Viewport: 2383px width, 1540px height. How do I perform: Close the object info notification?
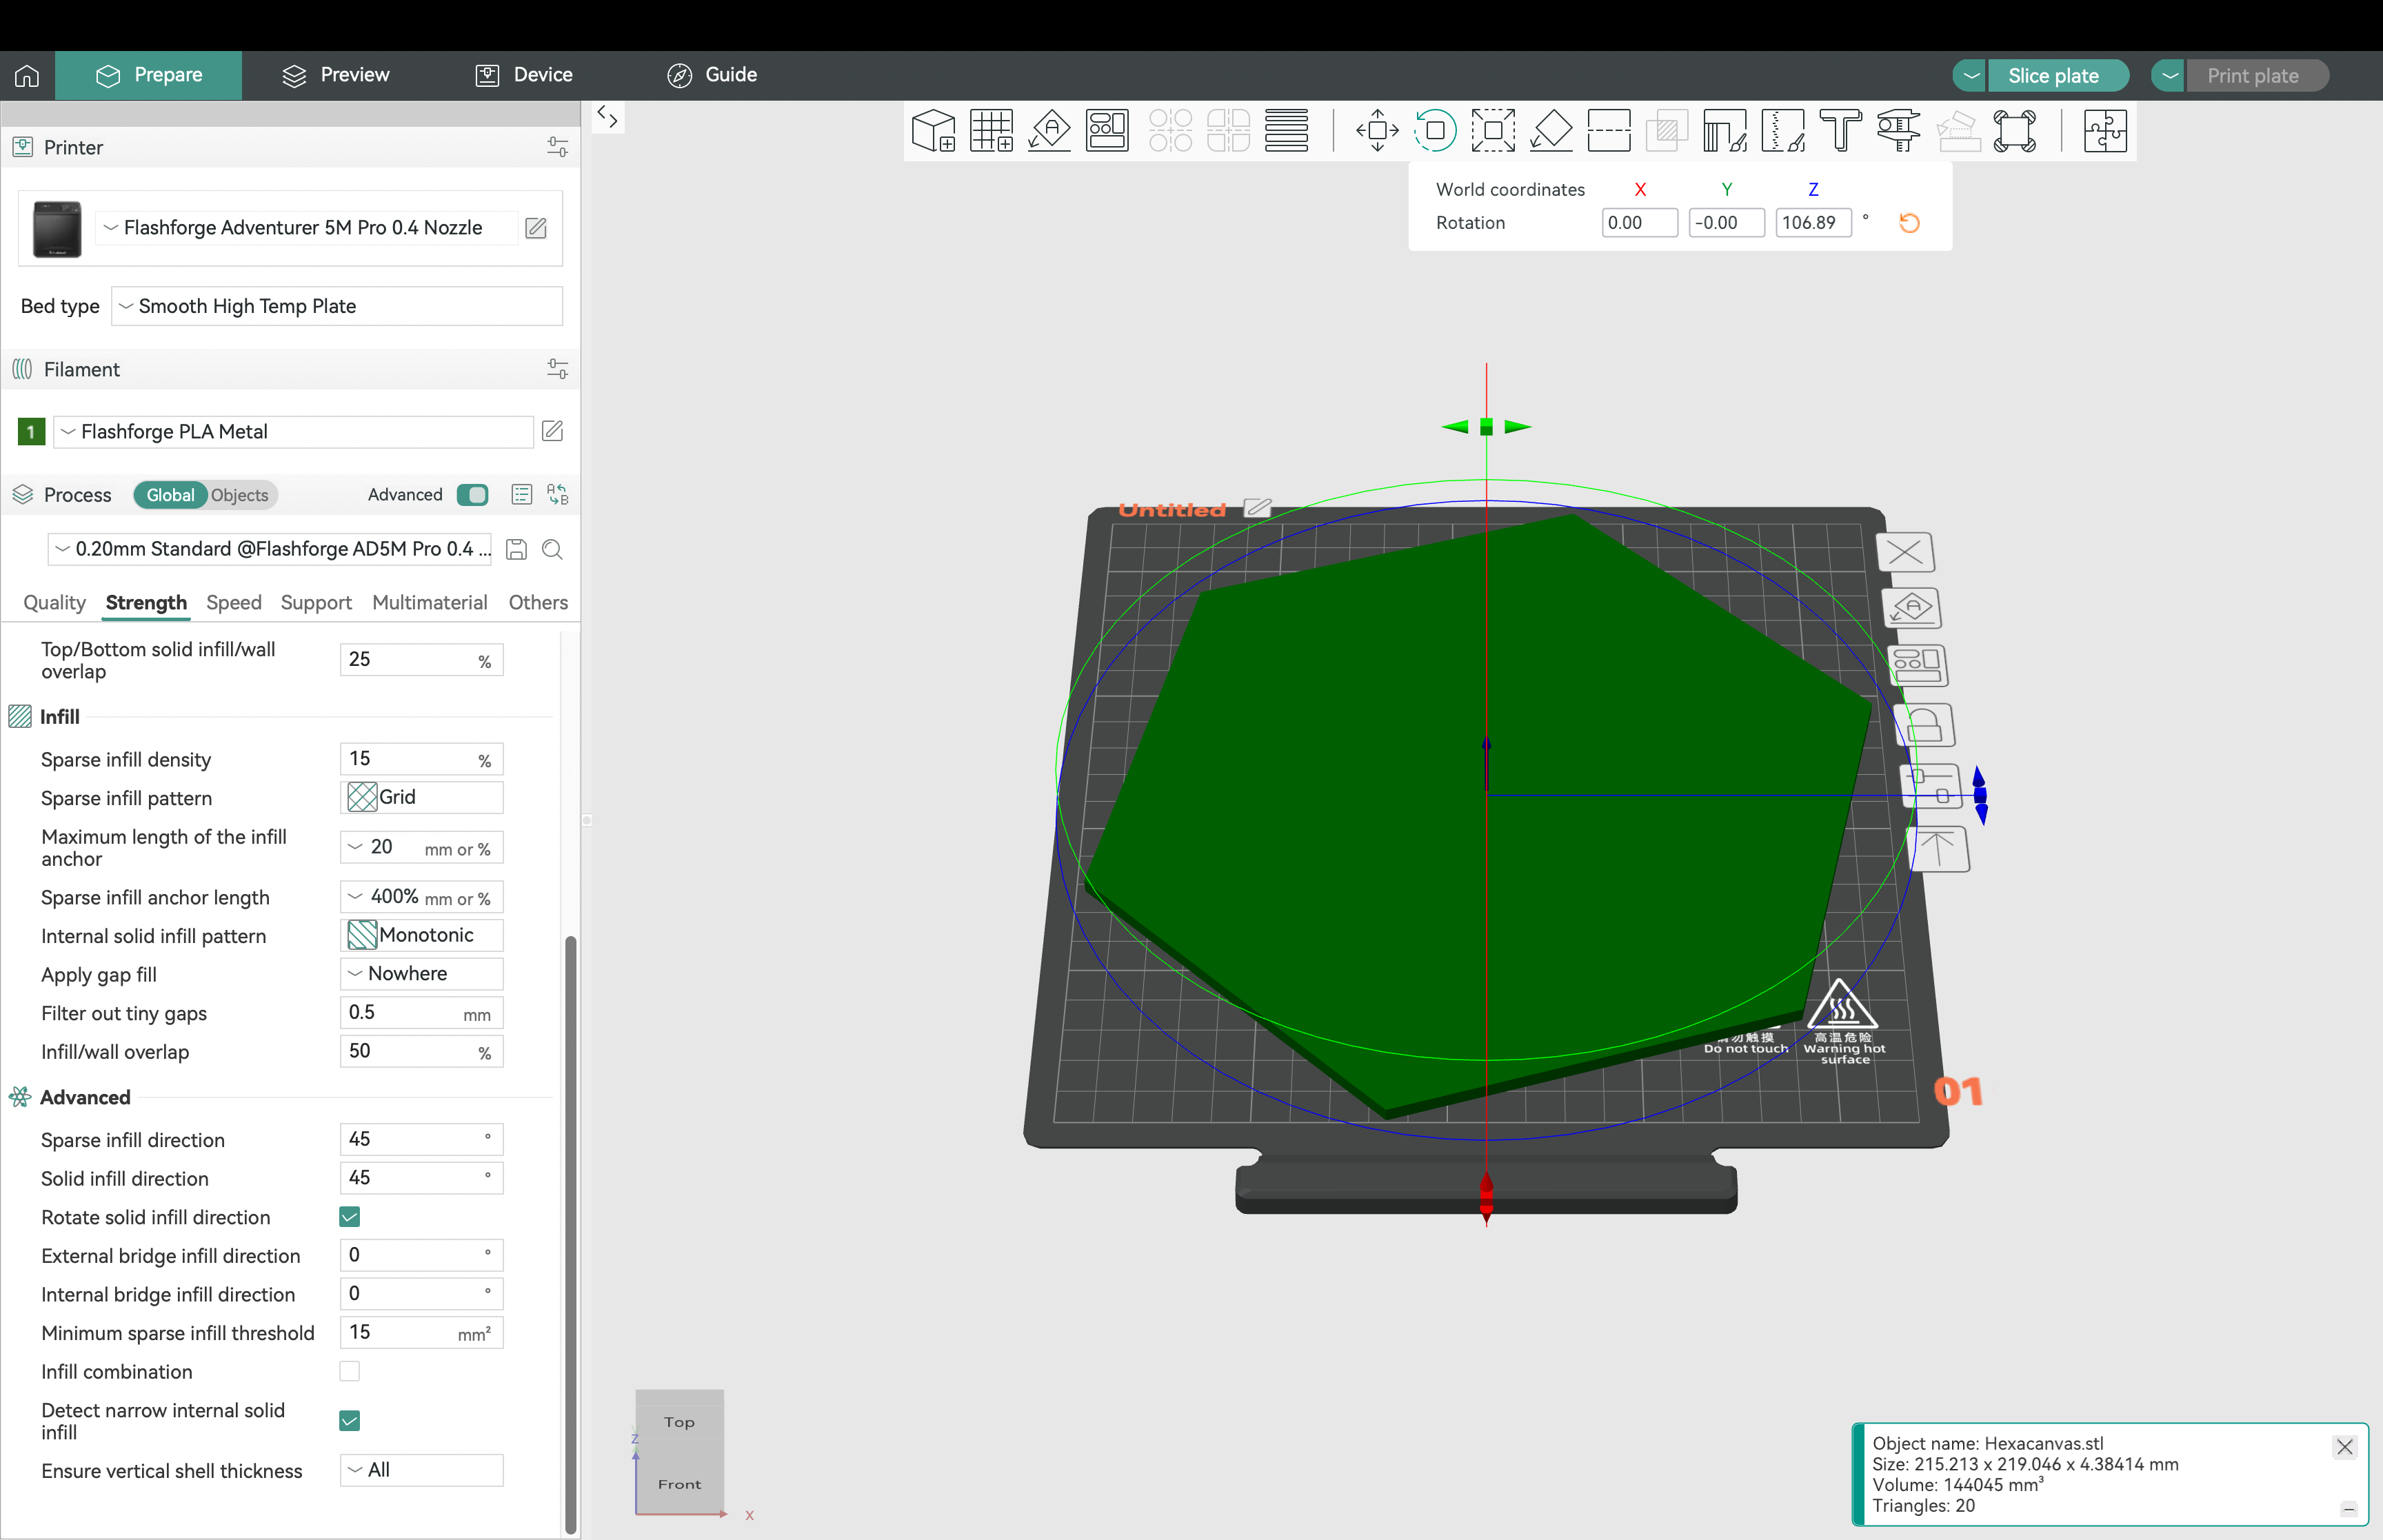point(2344,1446)
